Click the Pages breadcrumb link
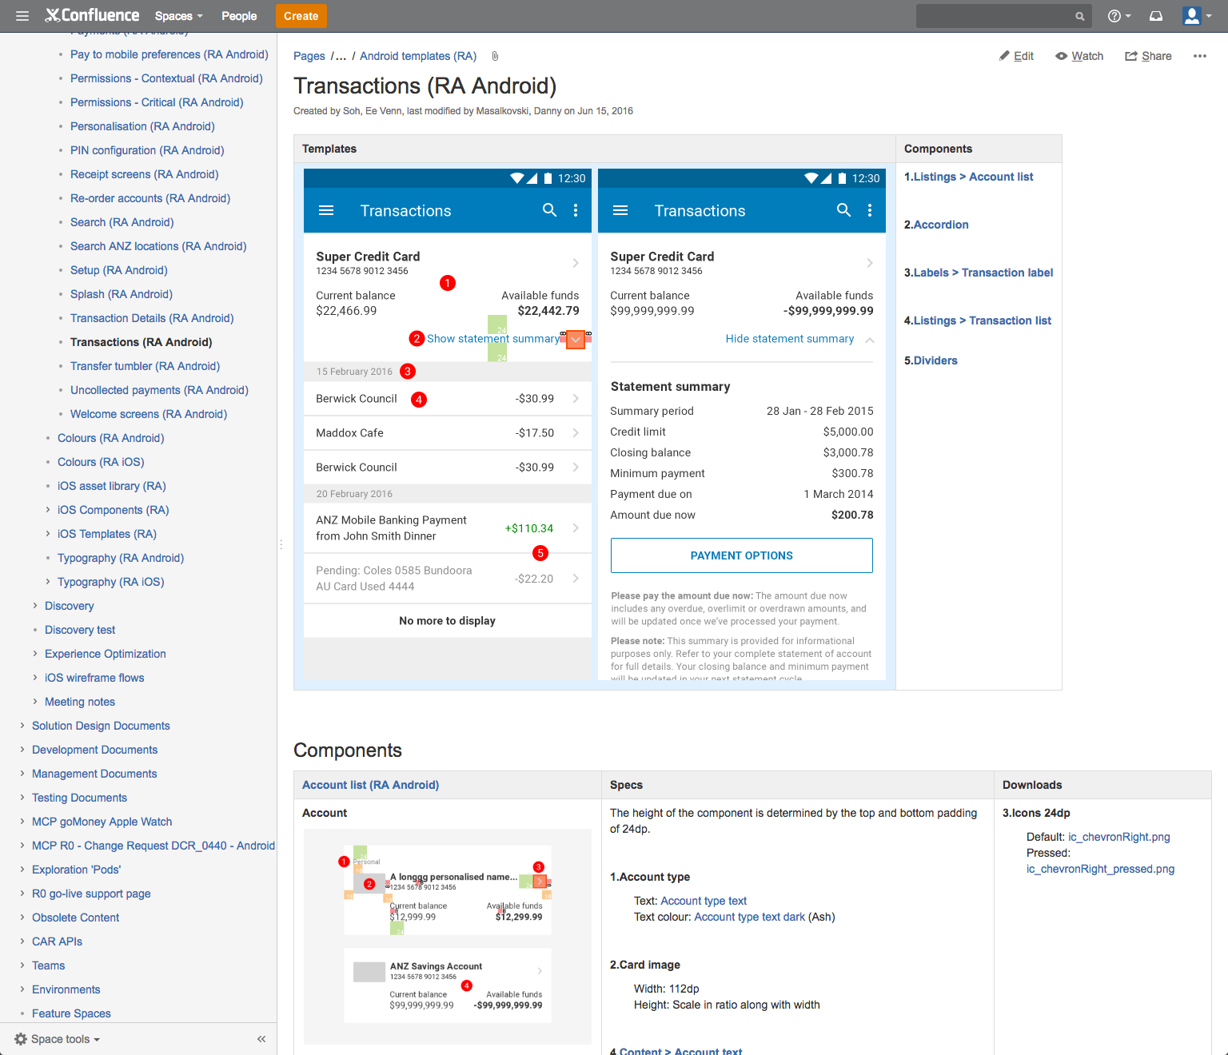The height and width of the screenshot is (1055, 1228). [x=309, y=56]
